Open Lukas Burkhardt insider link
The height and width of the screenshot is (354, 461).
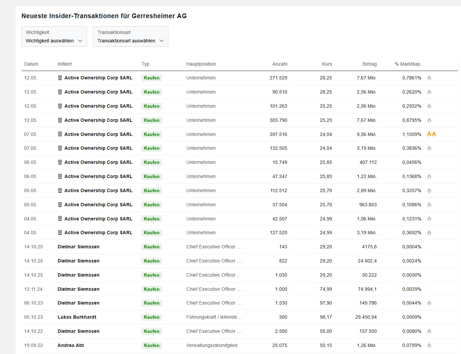(77, 317)
